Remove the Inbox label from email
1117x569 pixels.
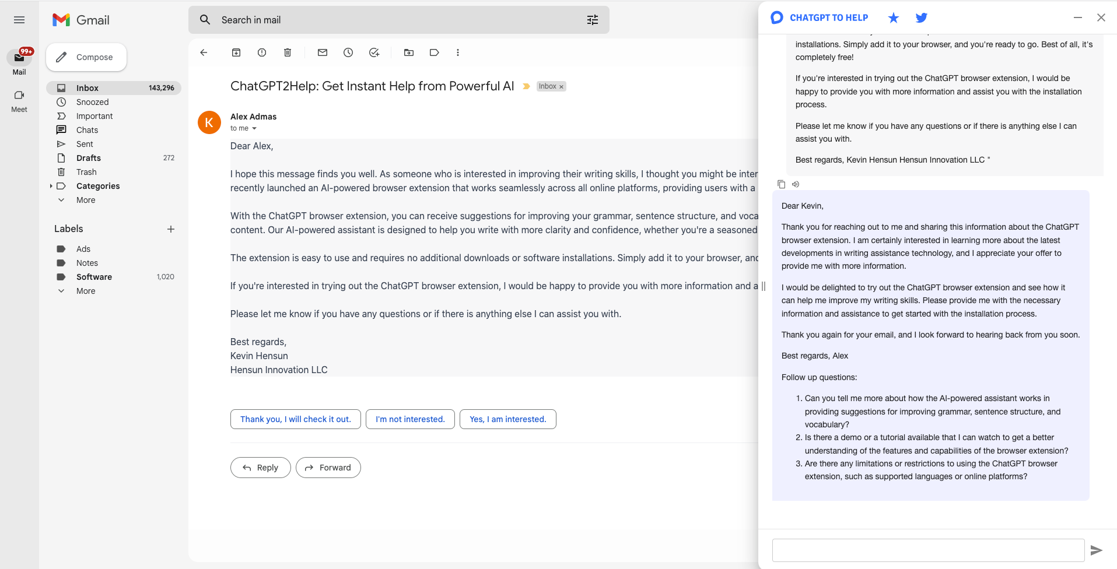tap(561, 87)
